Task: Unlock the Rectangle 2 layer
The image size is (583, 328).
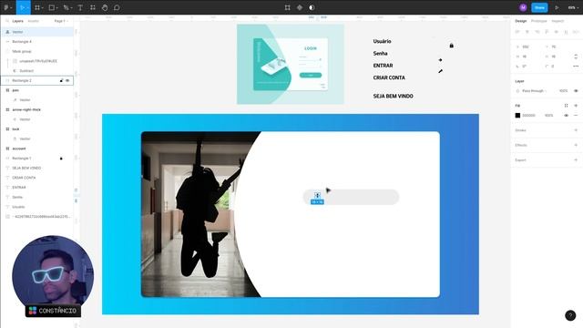Action: 61,80
